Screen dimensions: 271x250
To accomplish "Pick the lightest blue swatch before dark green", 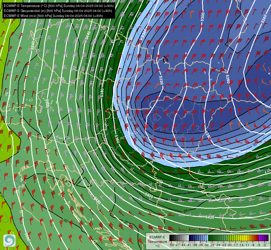I will click(207, 238).
